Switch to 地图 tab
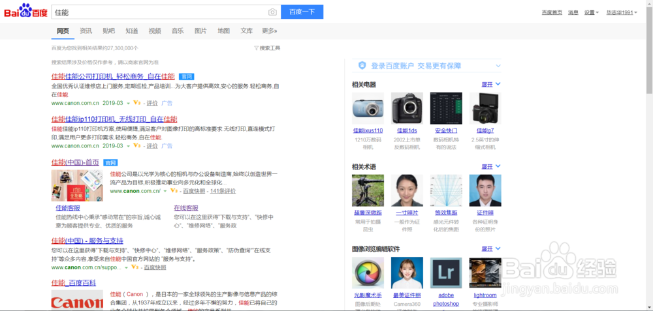The width and height of the screenshot is (653, 311). tap(223, 31)
